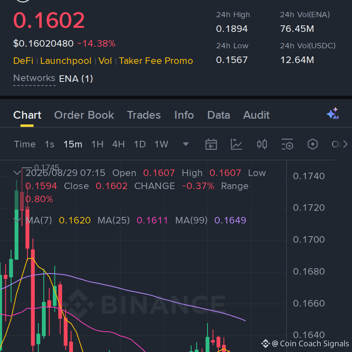Image resolution: width=352 pixels, height=352 pixels.
Task: Open the chart display settings icon
Action: (287, 144)
